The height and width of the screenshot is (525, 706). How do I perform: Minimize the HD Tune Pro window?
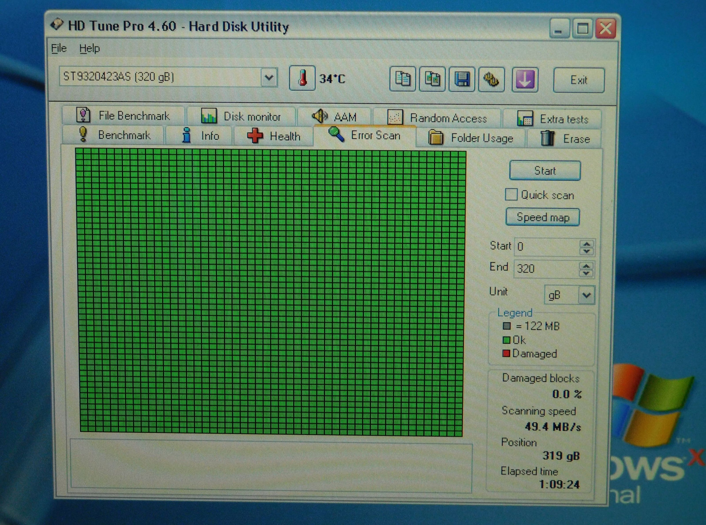(x=559, y=29)
